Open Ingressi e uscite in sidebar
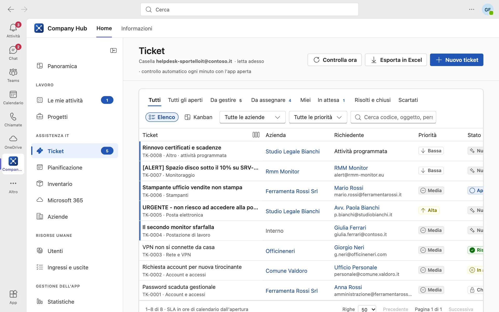 (x=75, y=267)
